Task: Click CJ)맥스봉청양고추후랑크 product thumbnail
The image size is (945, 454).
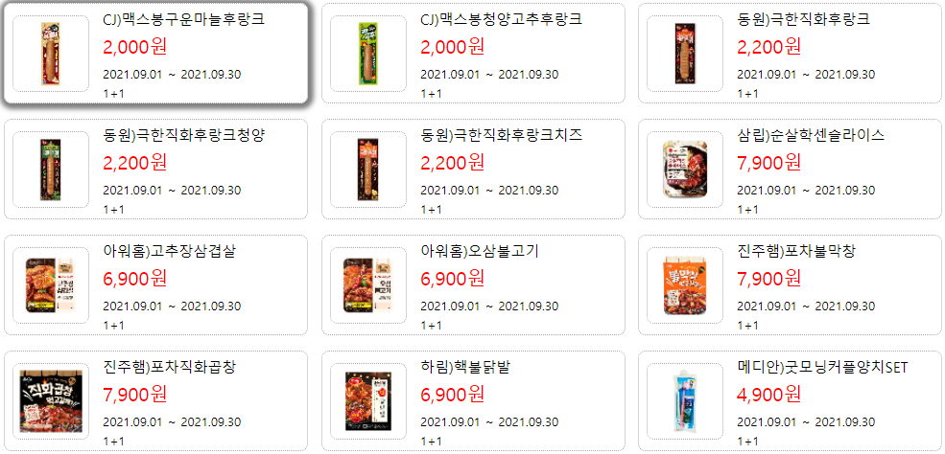Action: coord(368,54)
